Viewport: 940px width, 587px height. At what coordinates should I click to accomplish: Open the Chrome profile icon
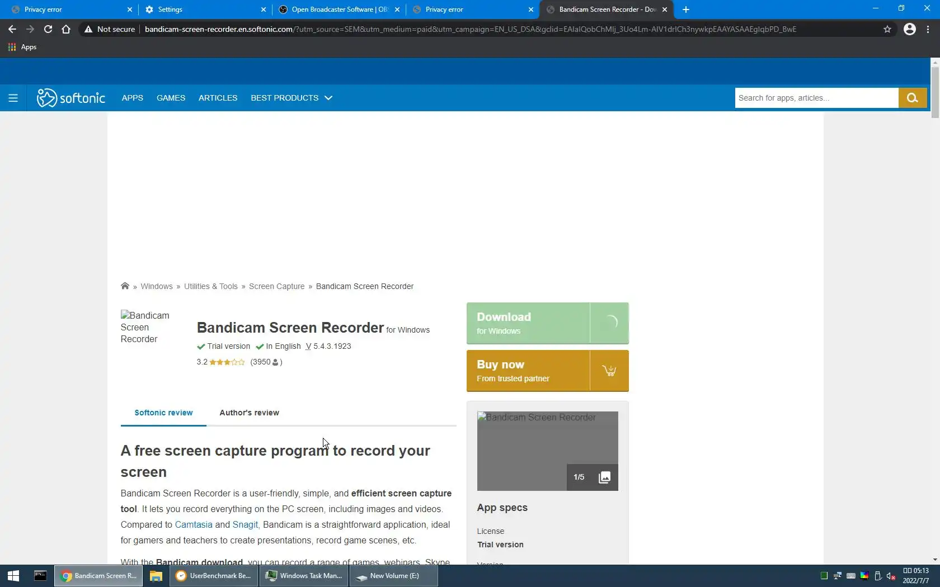coord(910,29)
